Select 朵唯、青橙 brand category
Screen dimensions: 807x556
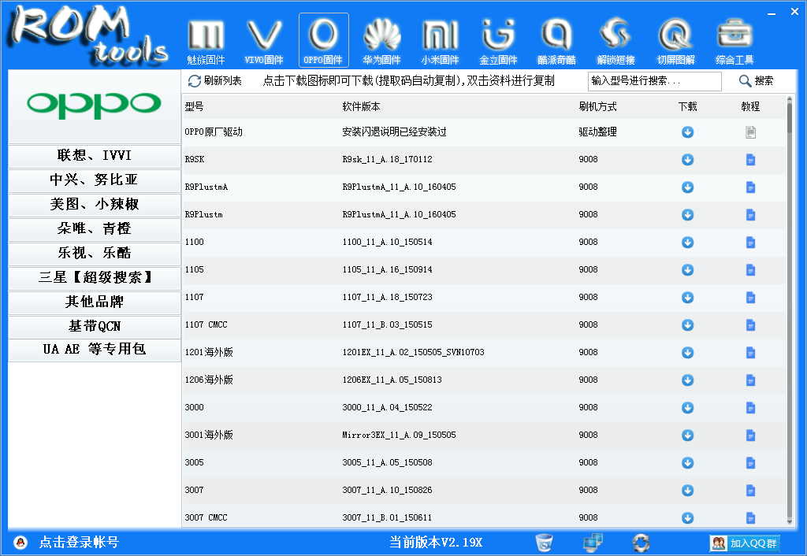pyautogui.click(x=95, y=228)
